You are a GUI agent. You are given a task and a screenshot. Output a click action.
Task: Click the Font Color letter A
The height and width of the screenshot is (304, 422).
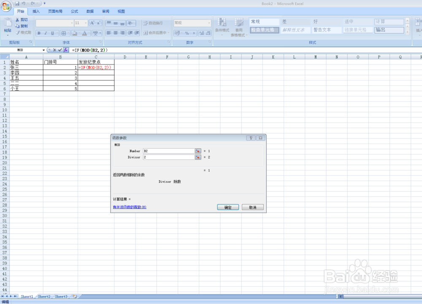coord(84,33)
